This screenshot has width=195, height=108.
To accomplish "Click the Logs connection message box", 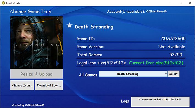I will (160, 102).
